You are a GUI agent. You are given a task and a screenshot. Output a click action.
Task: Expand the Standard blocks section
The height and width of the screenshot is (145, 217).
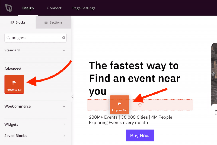point(64,50)
